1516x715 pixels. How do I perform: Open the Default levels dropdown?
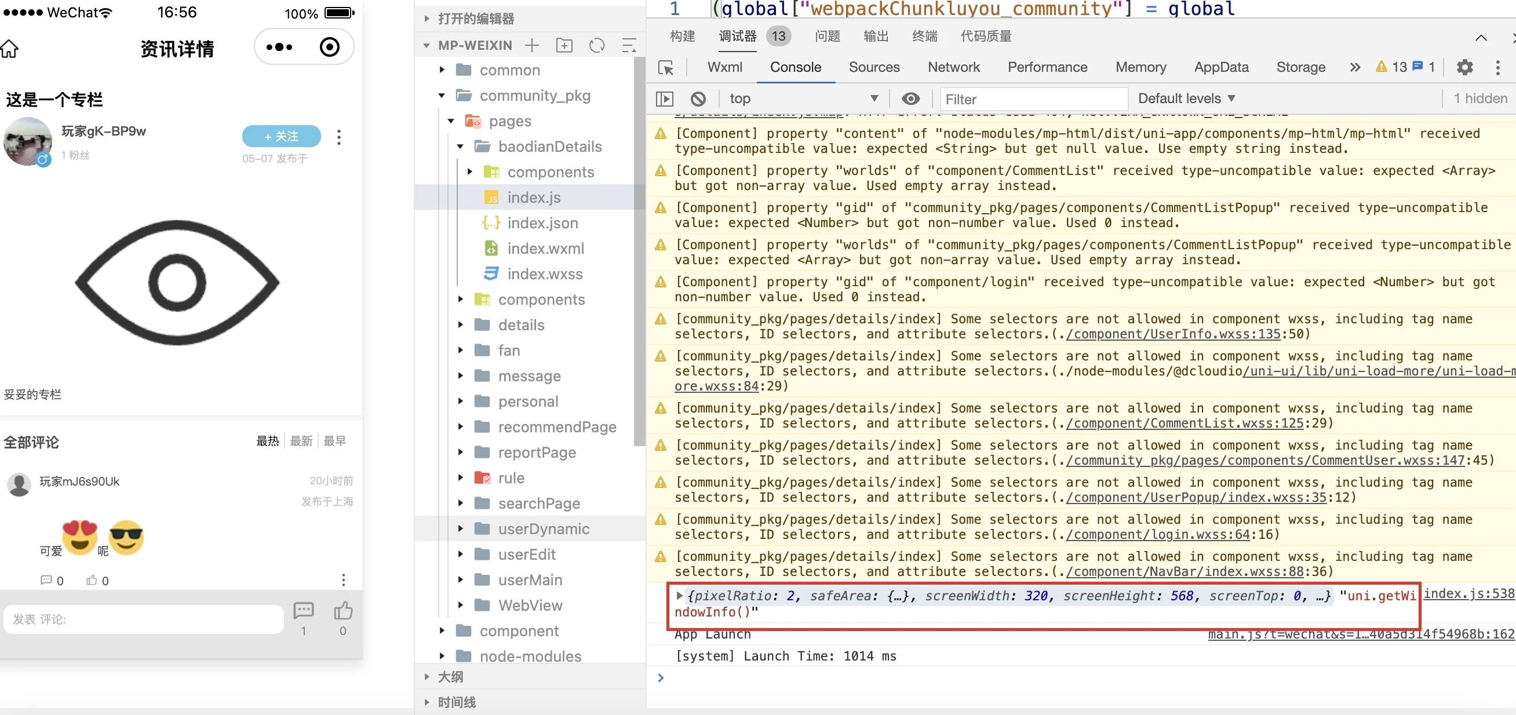pos(1185,99)
